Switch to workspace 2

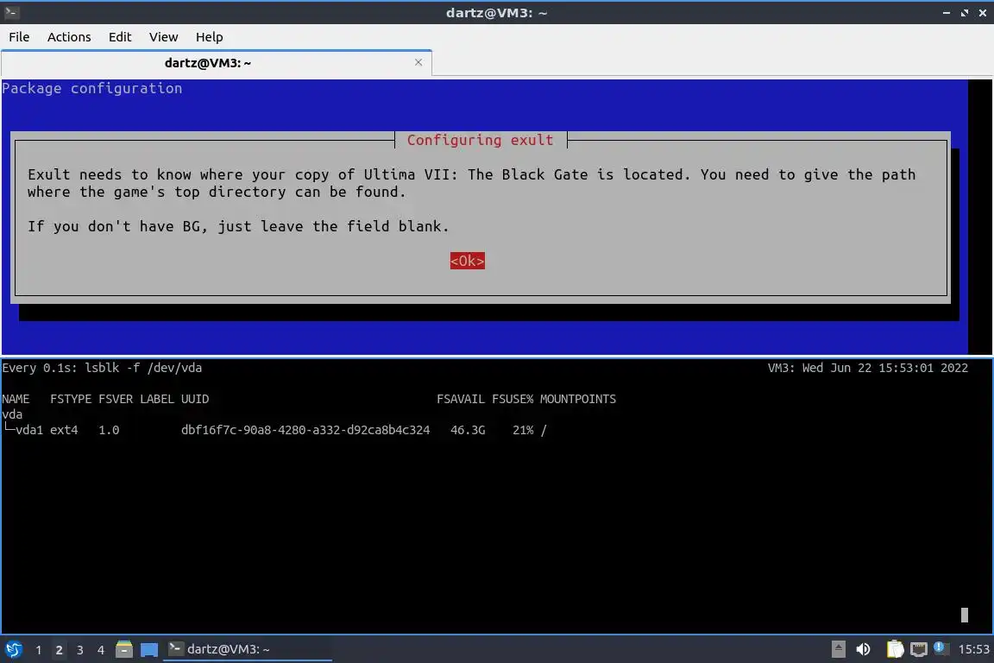tap(59, 650)
